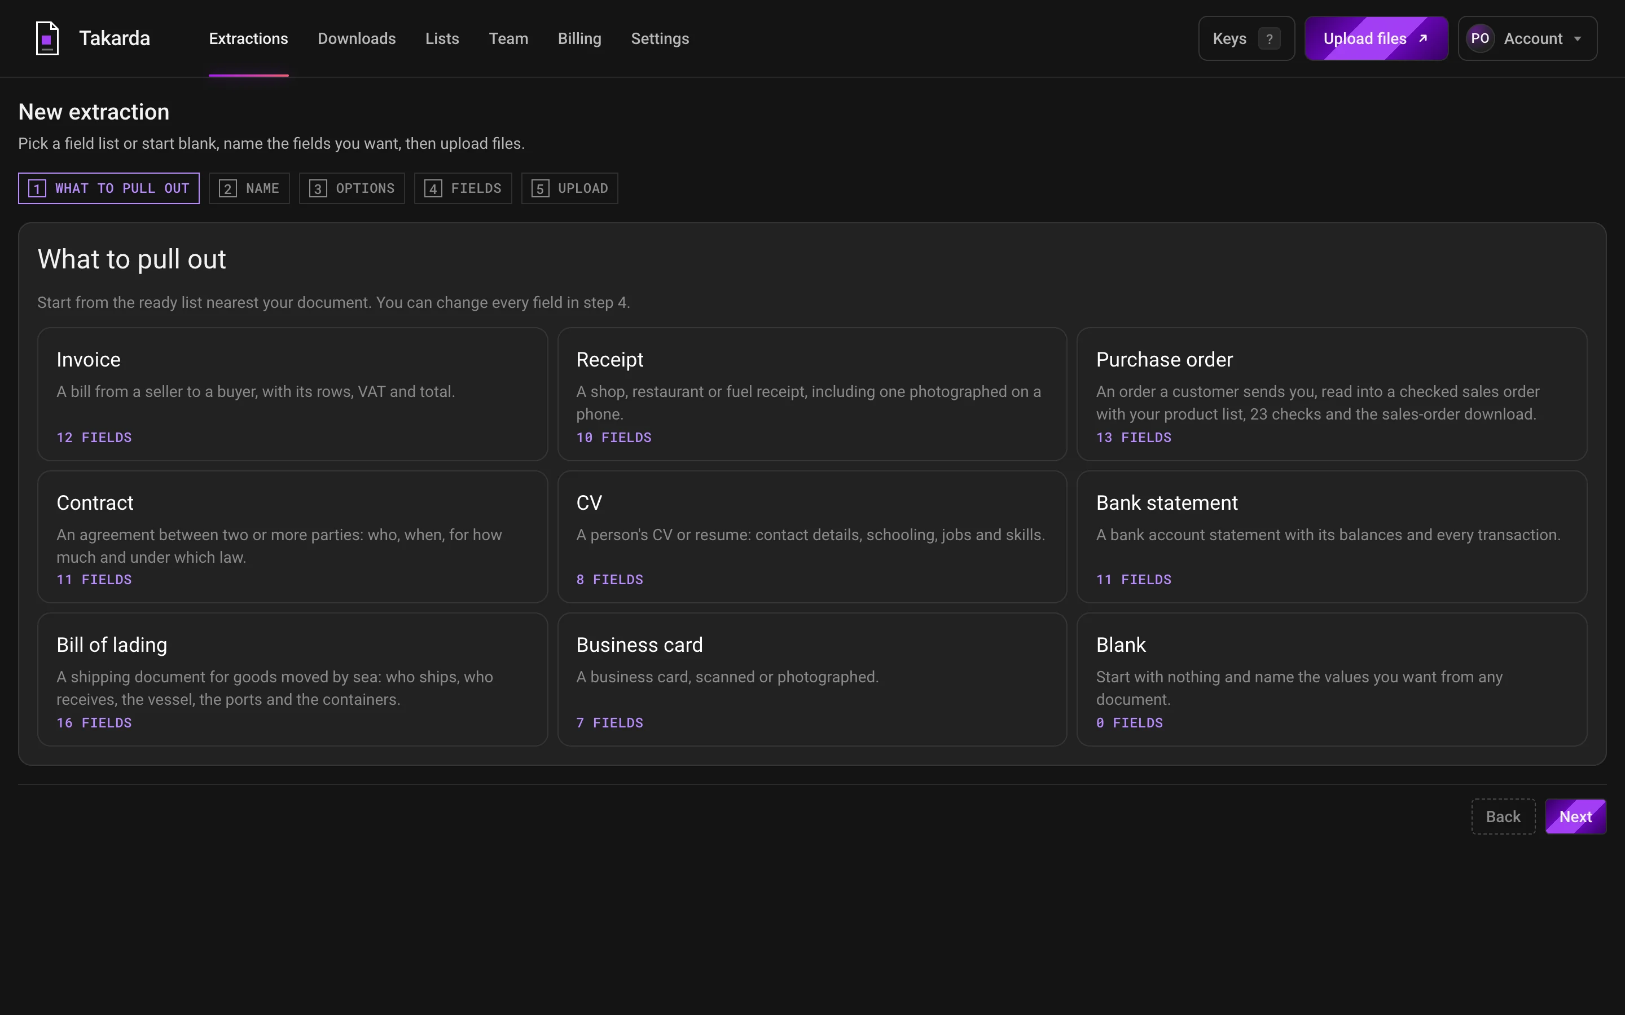Click the arrow icon on Upload files
This screenshot has width=1625, height=1015.
[1423, 38]
